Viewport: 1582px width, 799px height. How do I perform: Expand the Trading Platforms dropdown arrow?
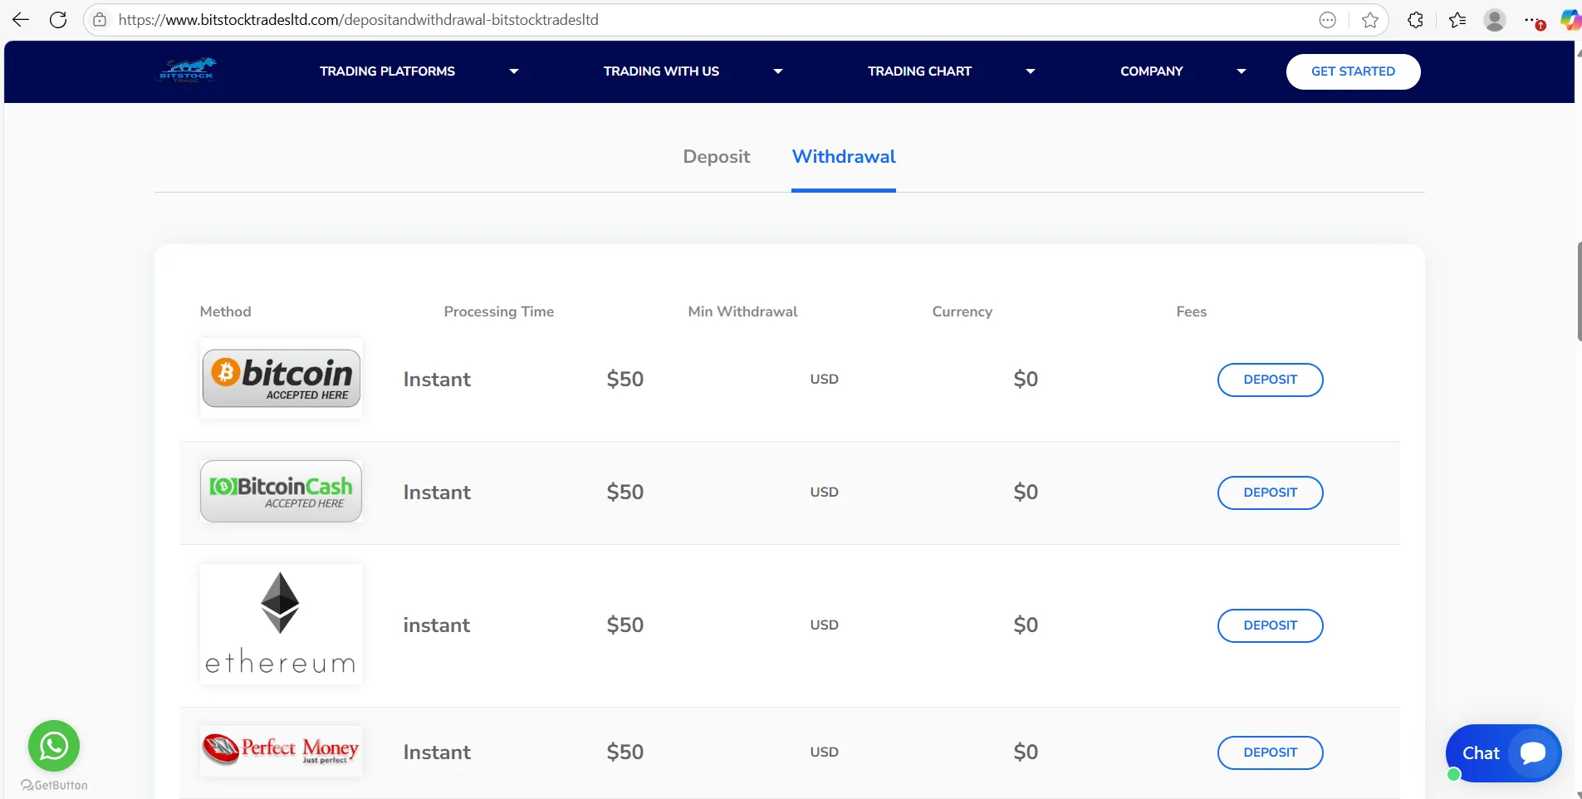514,71
